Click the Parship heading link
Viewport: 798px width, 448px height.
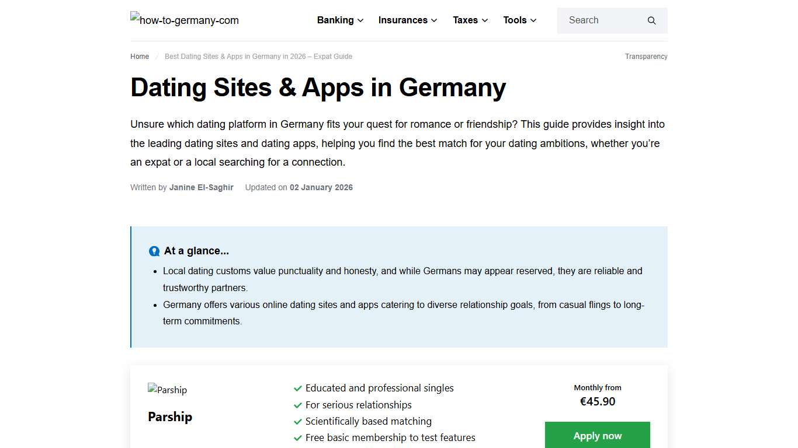tap(170, 416)
